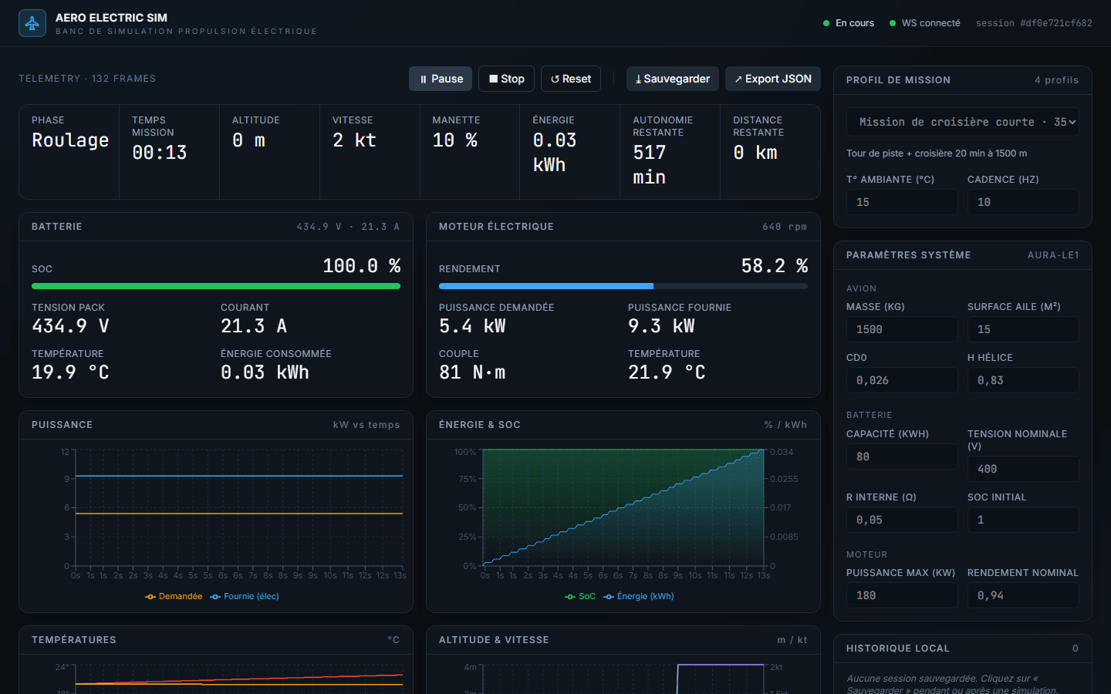The width and height of the screenshot is (1111, 694).
Task: Click the mission time '00:13'
Action: tap(160, 153)
